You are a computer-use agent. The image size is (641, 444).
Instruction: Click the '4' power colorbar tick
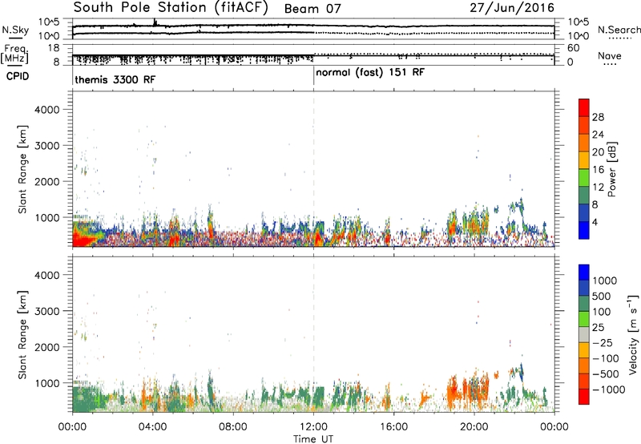tap(595, 223)
